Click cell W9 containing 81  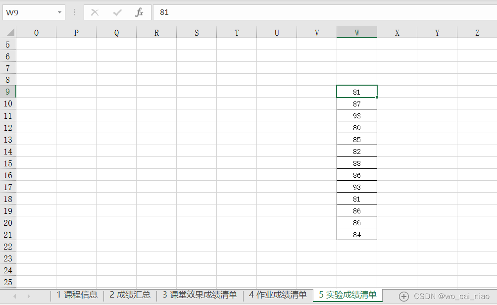[x=357, y=92]
